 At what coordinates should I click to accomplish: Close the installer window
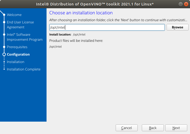[186, 4]
